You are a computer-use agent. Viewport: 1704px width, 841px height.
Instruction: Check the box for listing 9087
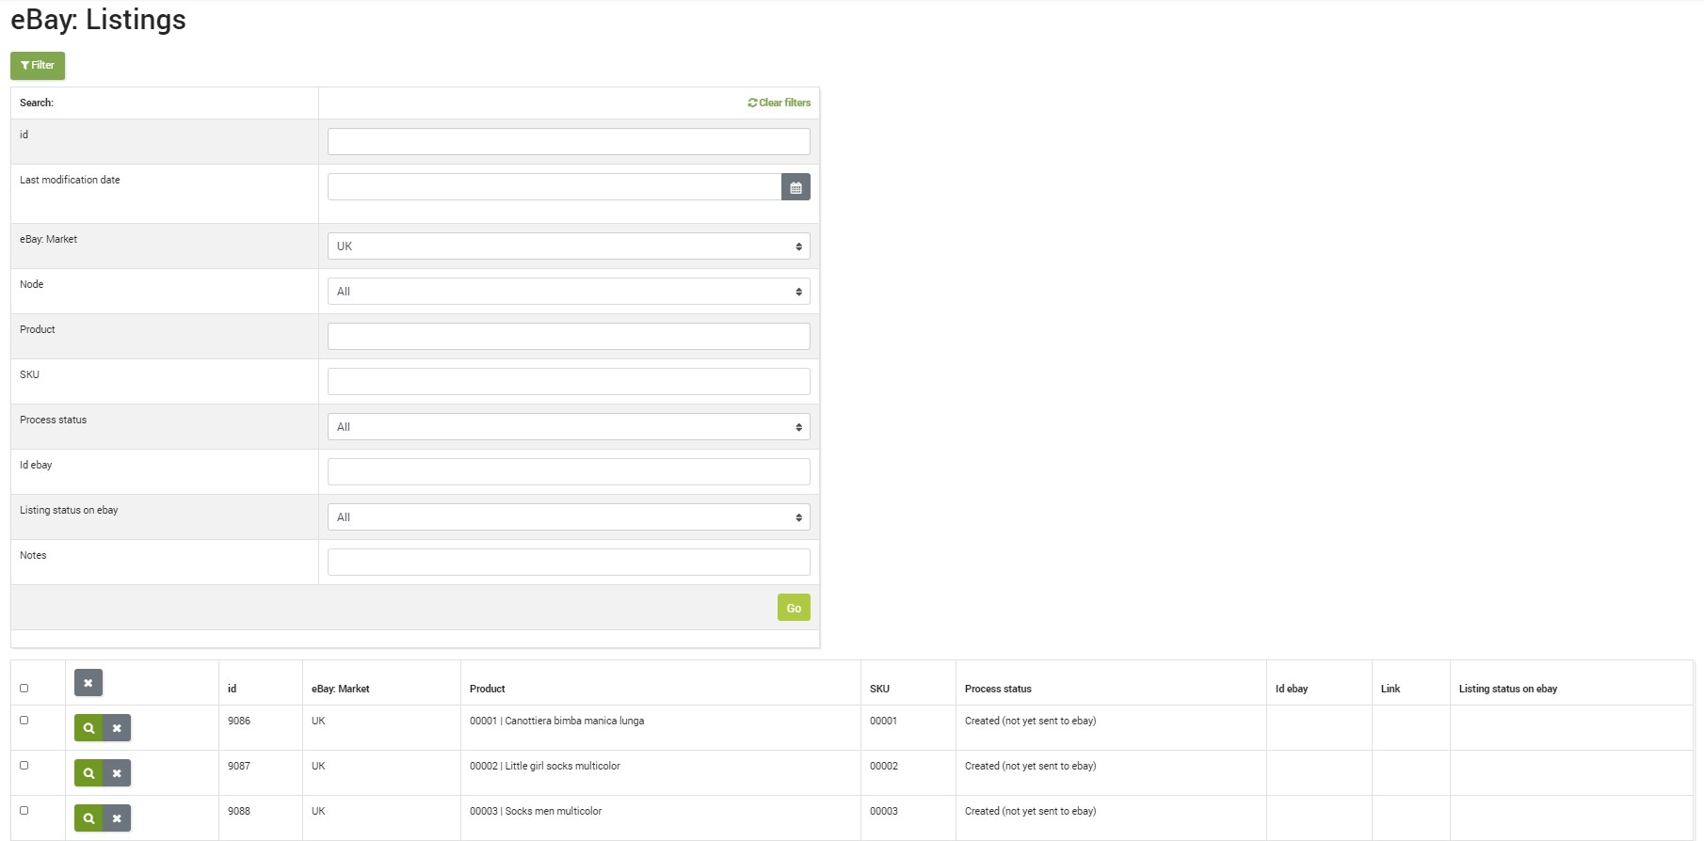(24, 765)
